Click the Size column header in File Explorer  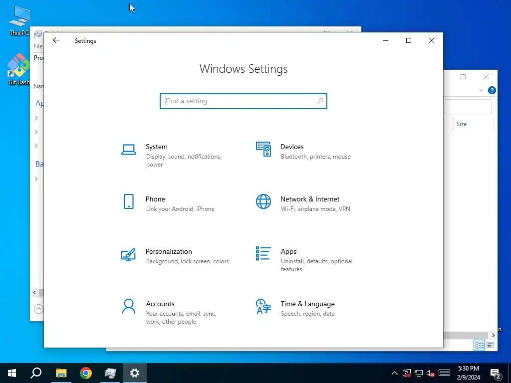click(x=462, y=124)
